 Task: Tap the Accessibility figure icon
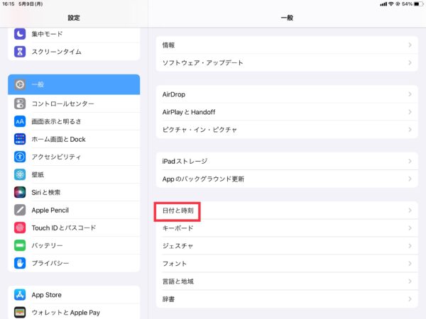20,157
